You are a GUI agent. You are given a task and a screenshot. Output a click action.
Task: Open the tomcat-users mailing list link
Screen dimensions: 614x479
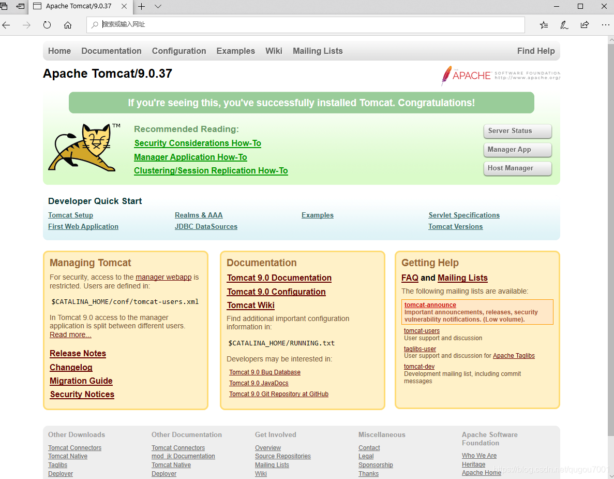tap(422, 331)
